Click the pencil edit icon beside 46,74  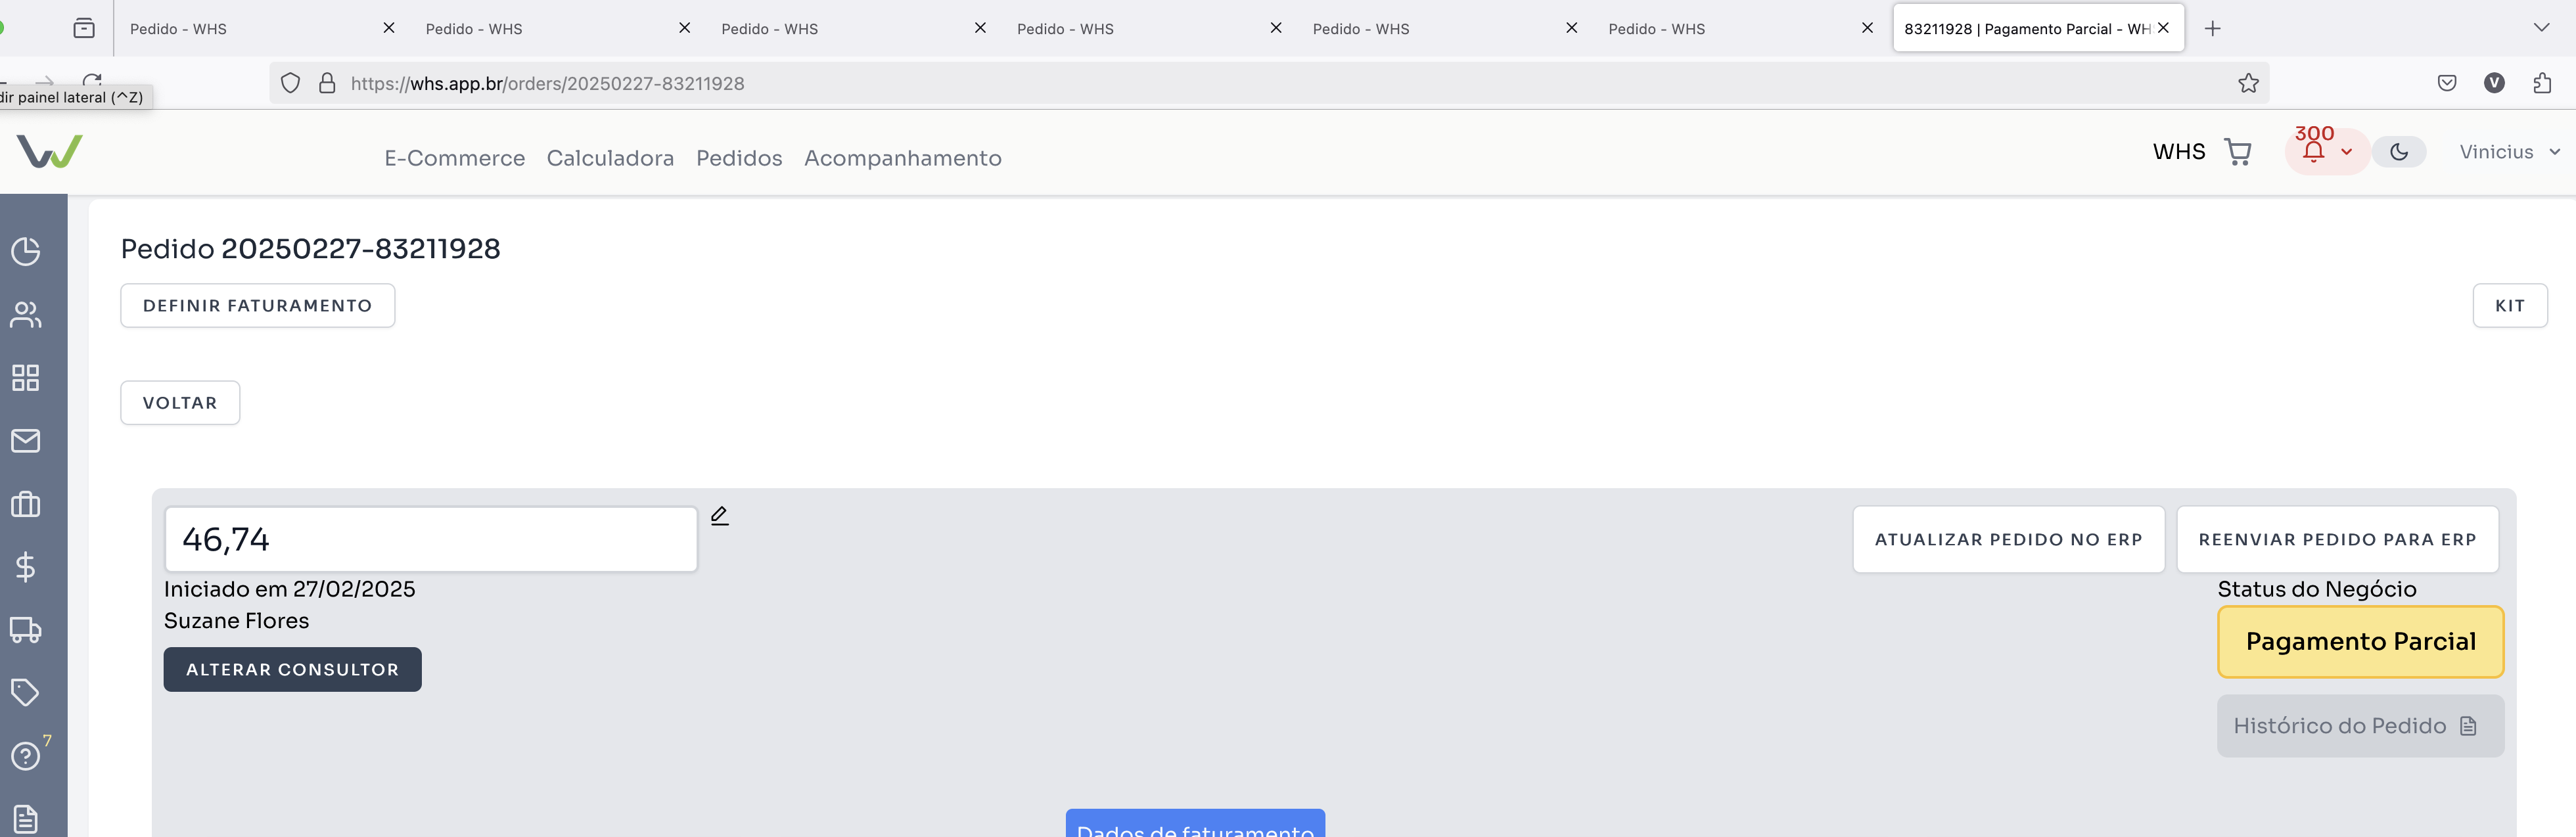719,516
